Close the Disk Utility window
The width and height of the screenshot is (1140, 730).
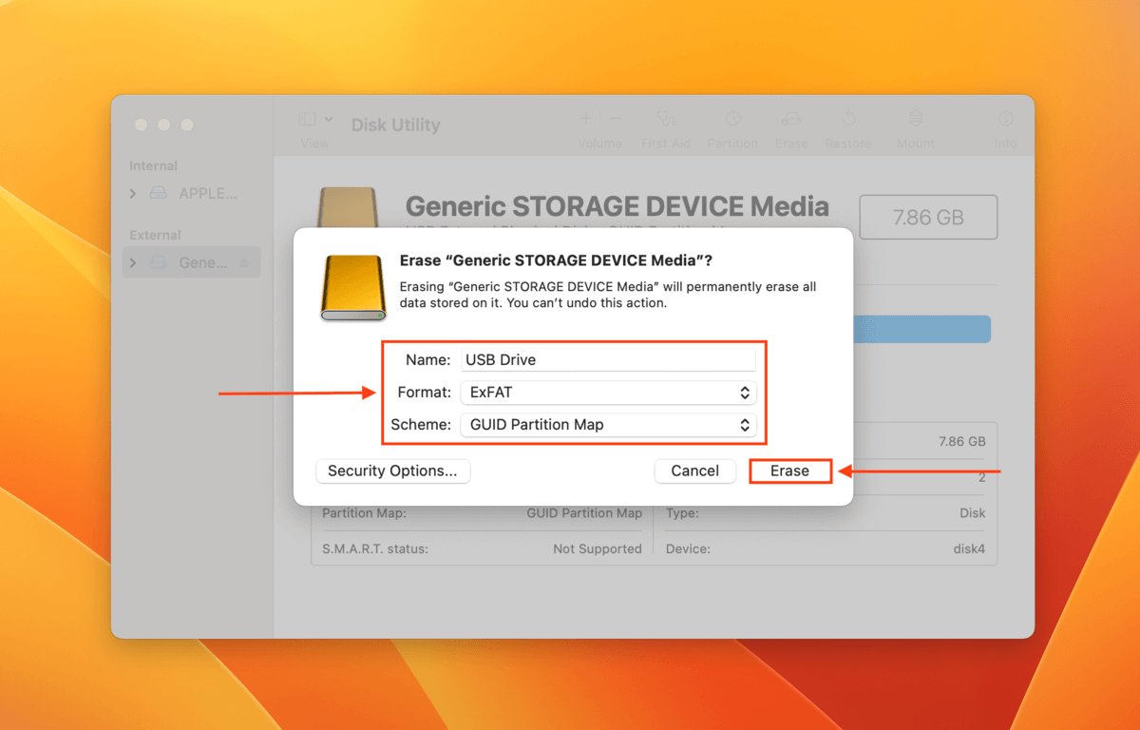141,125
